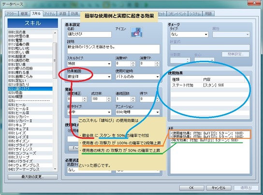Select skill 012:眩しい光

point(30,48)
